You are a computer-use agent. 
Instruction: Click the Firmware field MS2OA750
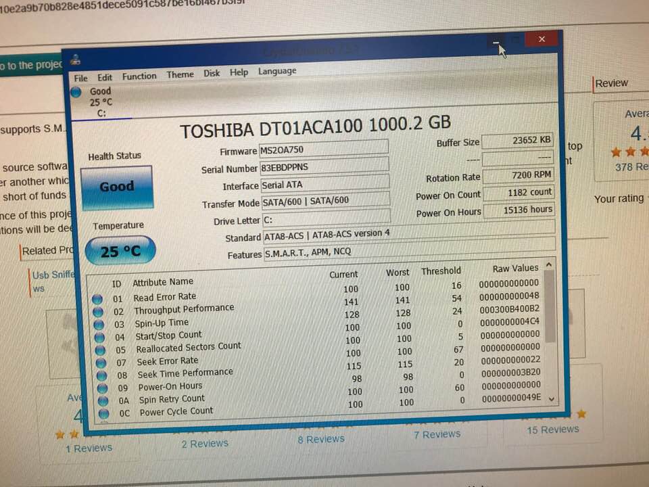point(324,149)
